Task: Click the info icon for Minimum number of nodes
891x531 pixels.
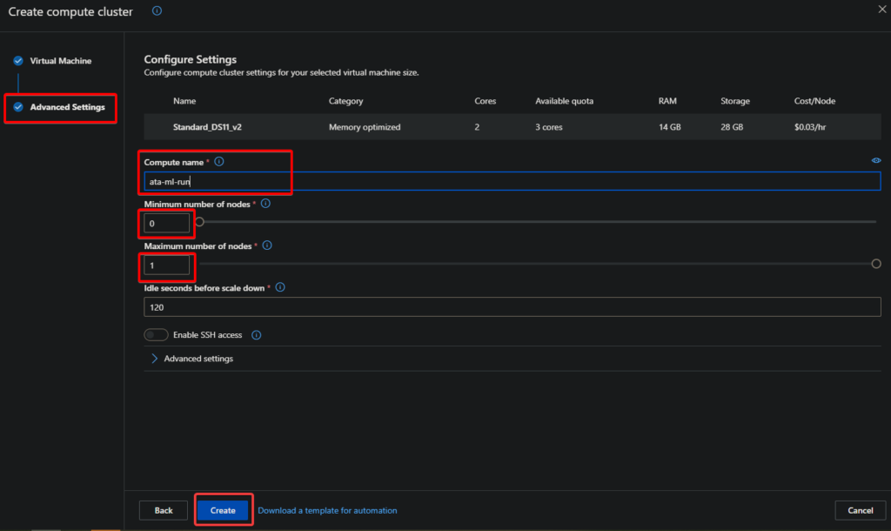Action: coord(265,204)
